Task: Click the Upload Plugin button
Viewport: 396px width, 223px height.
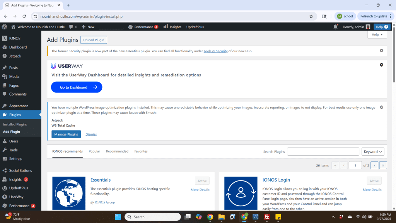Action: point(94,40)
